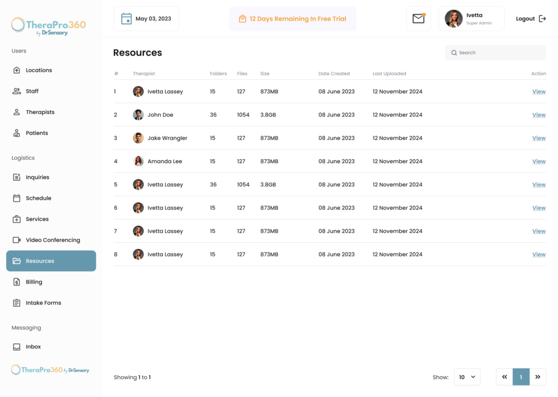558x397 pixels.
Task: View John Doe's resources
Action: click(539, 115)
